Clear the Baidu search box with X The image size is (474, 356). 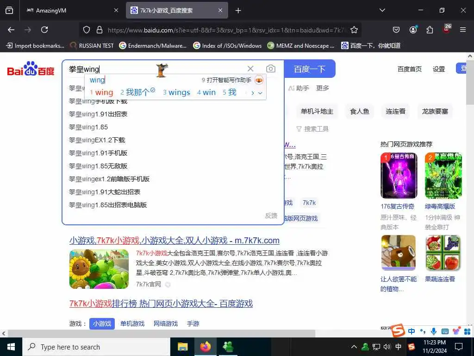click(x=250, y=69)
